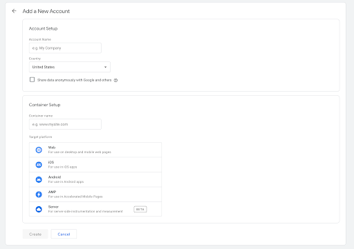Click 'For use in iOS apps' text
The height and width of the screenshot is (249, 354).
click(x=62, y=167)
